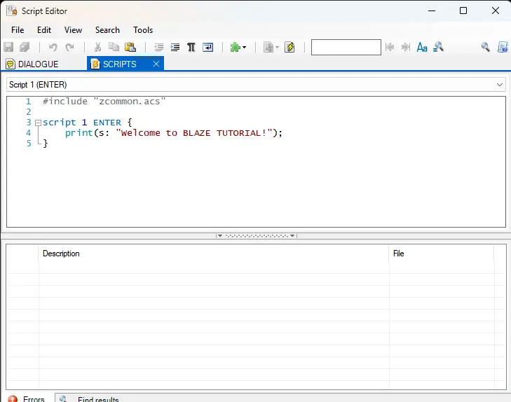Toggle the word wrap icon

(x=208, y=47)
